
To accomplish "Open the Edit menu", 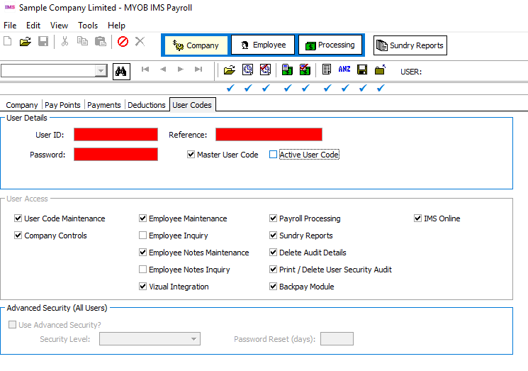I will click(33, 26).
